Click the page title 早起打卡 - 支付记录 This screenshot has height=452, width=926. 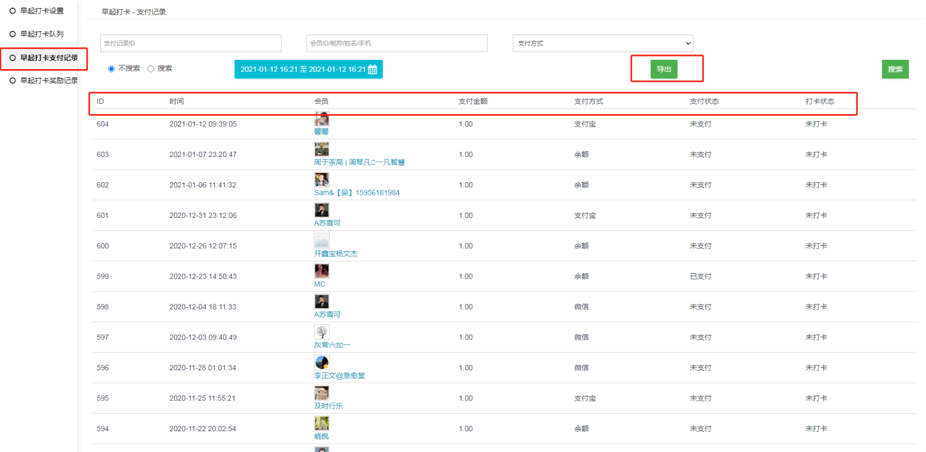click(x=134, y=12)
